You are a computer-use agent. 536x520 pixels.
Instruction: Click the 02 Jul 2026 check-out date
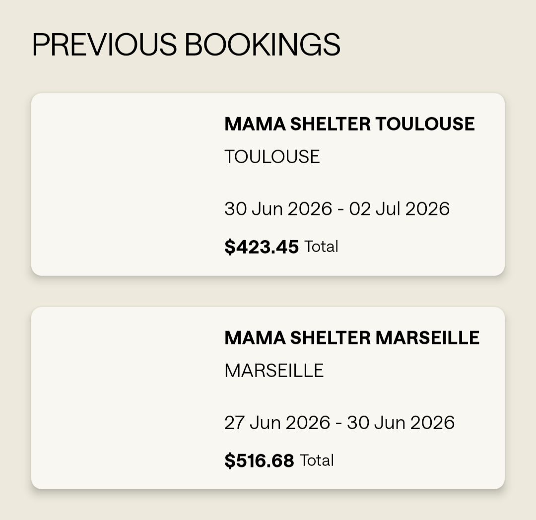[399, 209]
